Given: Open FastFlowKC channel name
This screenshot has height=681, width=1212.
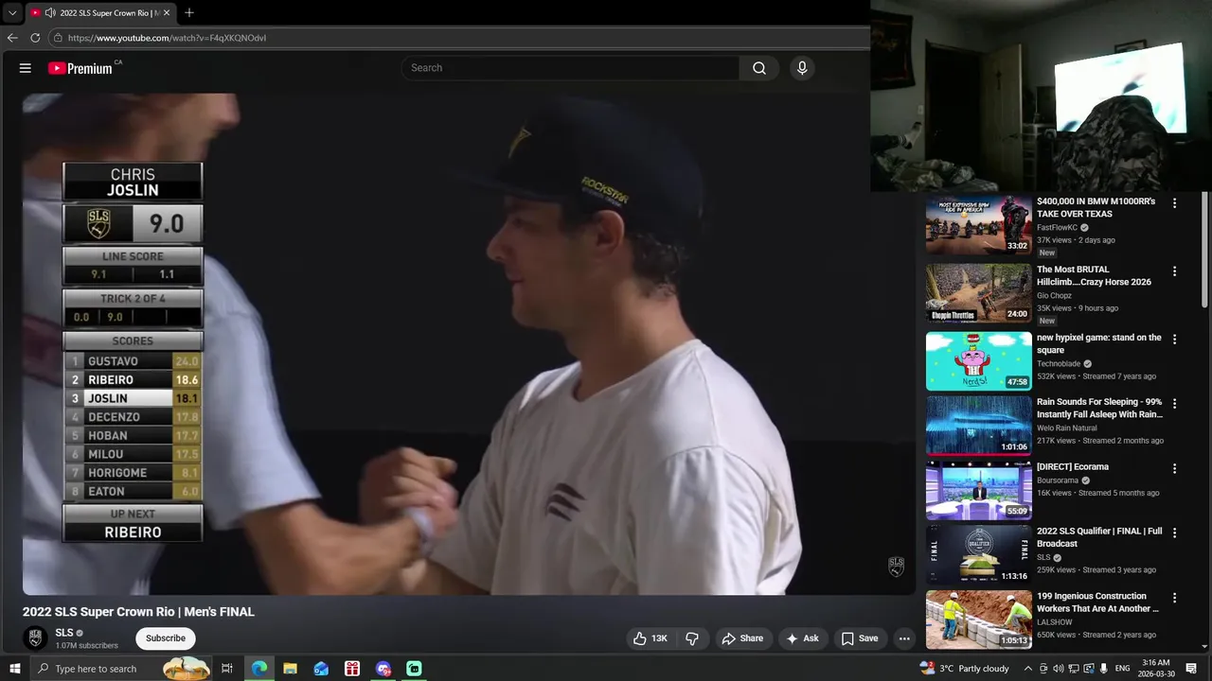Looking at the screenshot, I should tap(1058, 228).
